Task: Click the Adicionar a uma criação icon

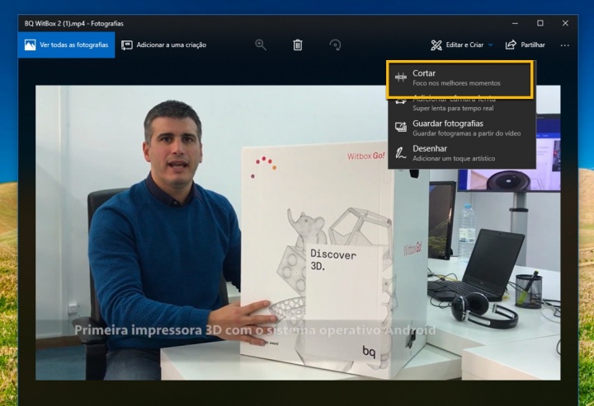Action: pos(127,44)
